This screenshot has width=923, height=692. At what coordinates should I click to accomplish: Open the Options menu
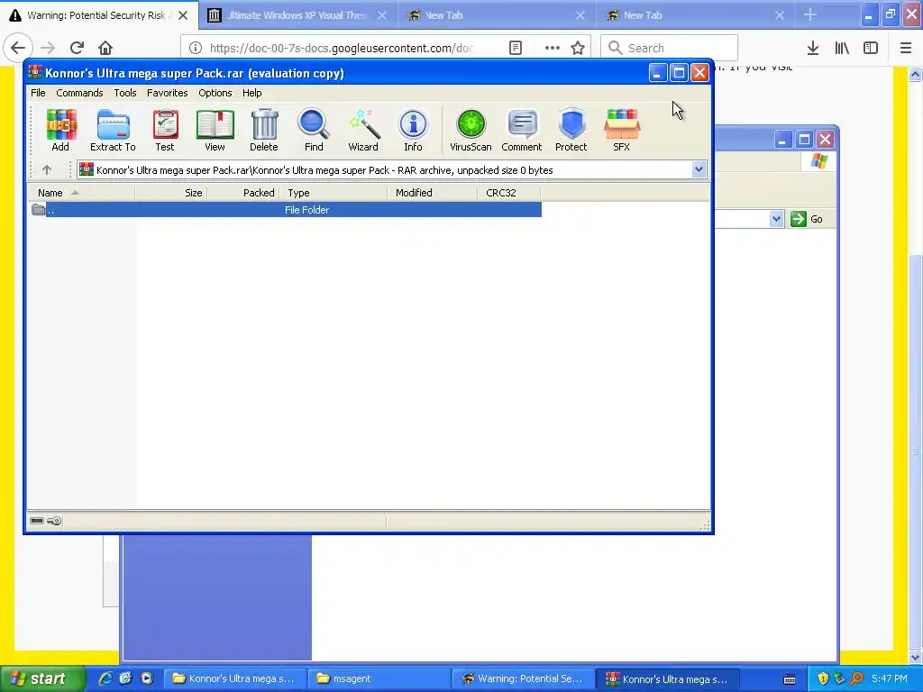click(215, 93)
